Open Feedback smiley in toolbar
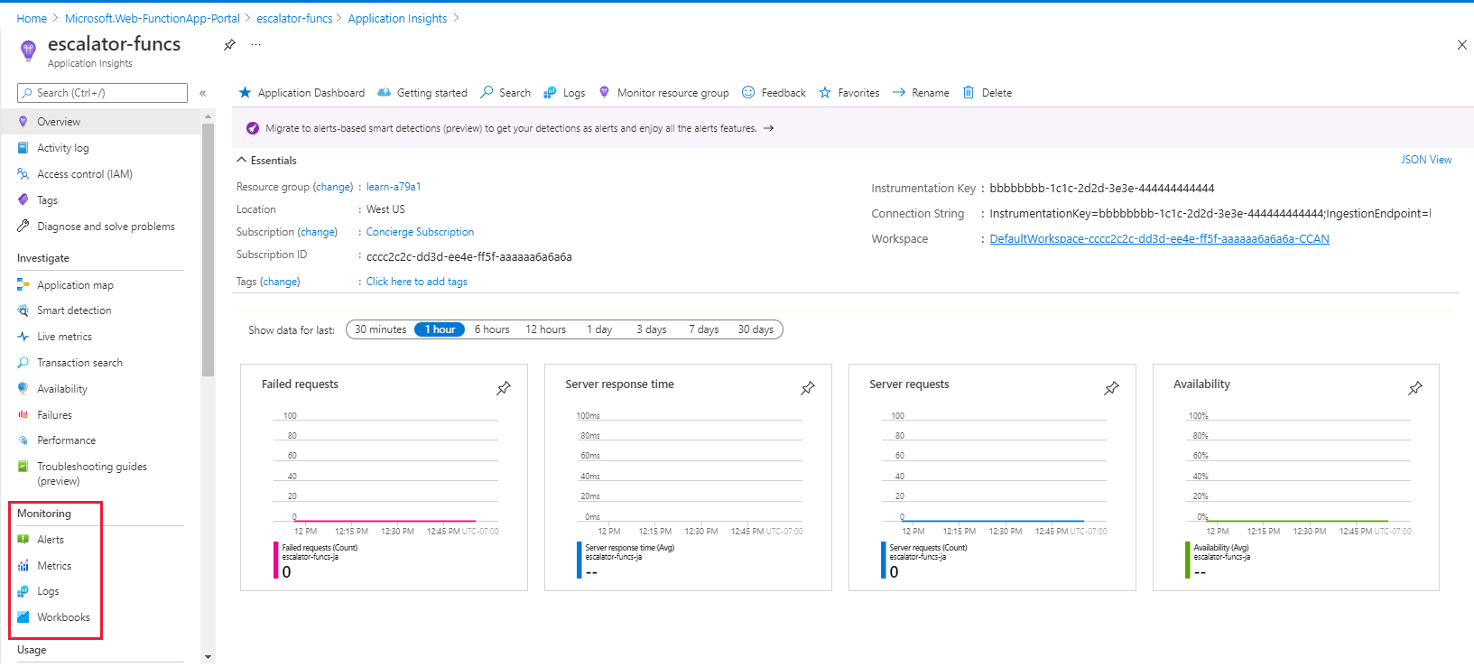1474x667 pixels. [x=748, y=92]
